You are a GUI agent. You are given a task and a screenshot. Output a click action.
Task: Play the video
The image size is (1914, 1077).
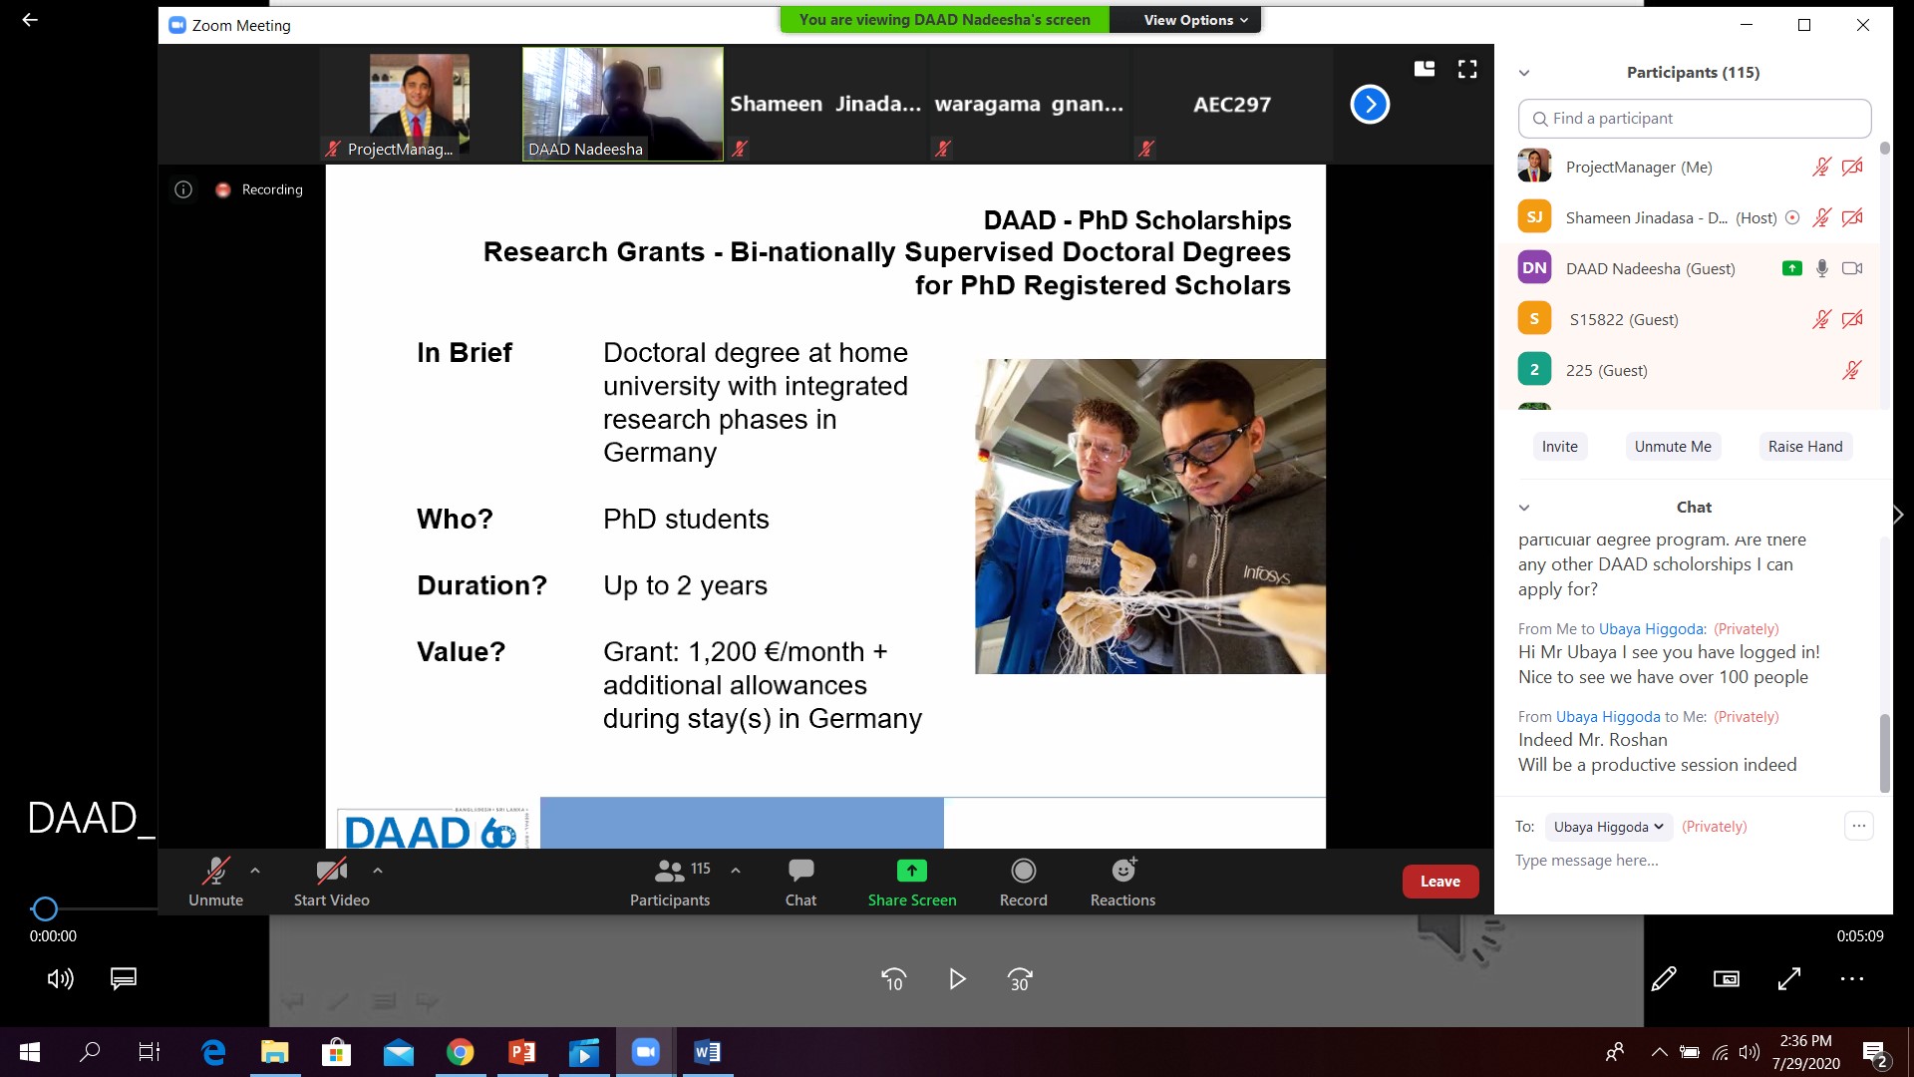tap(957, 980)
